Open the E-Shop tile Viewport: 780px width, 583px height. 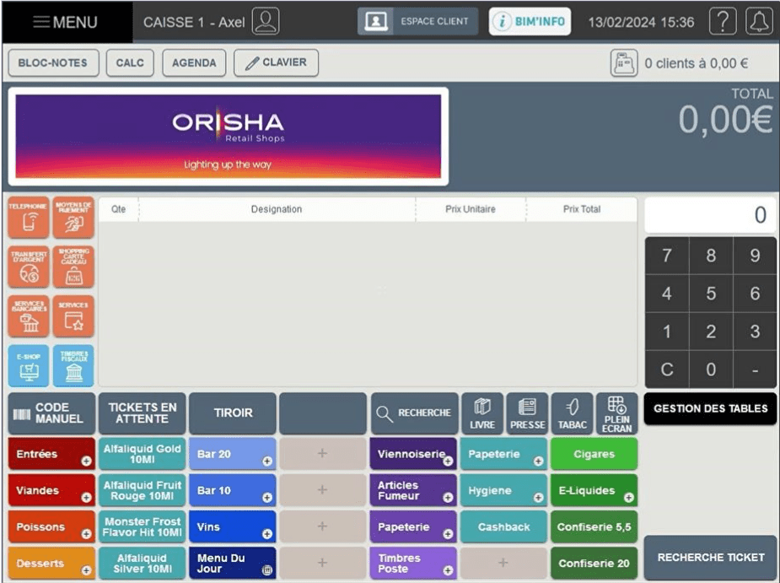29,365
